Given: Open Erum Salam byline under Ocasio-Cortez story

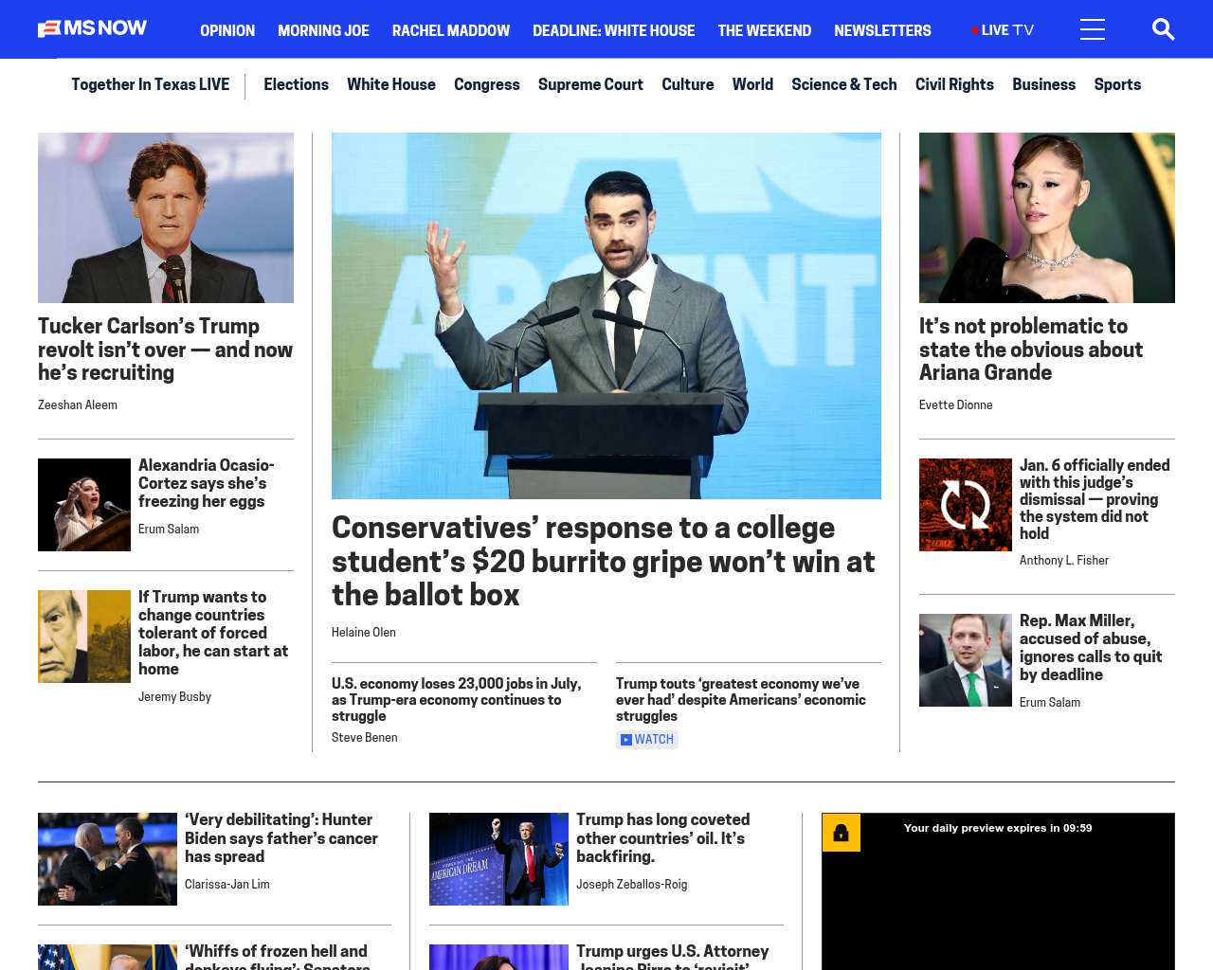Looking at the screenshot, I should click(x=169, y=530).
